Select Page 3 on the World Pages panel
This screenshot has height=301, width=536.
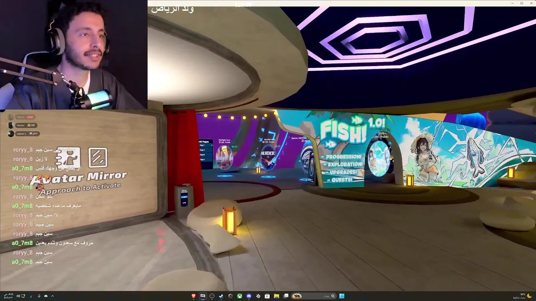(x=206, y=155)
